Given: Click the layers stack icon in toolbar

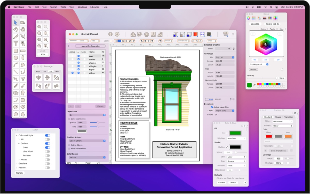Looking at the screenshot, I should (110, 34).
